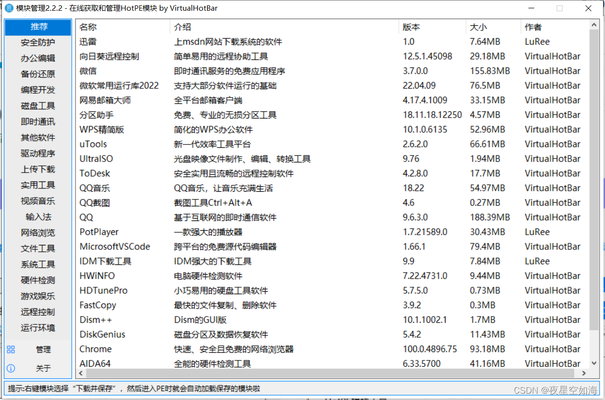
Task: Open the 安全防护 category
Action: pyautogui.click(x=39, y=42)
